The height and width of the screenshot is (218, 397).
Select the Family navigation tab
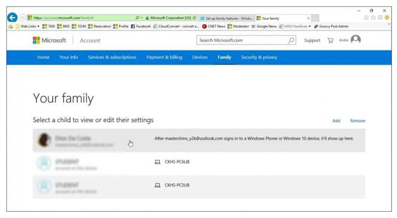pos(224,57)
